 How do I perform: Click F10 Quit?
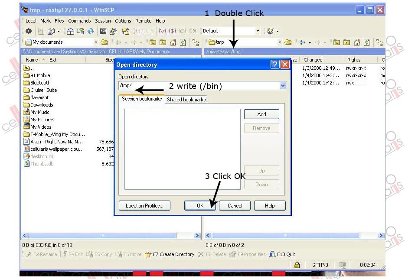pyautogui.click(x=282, y=254)
